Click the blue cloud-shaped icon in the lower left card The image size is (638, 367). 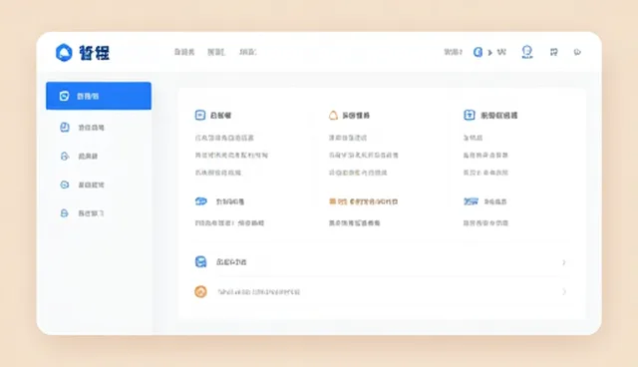[201, 201]
